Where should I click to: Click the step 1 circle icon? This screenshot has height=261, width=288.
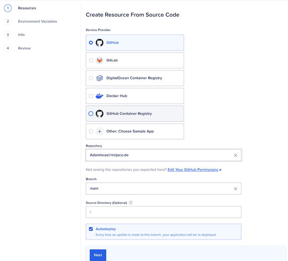(x=8, y=8)
